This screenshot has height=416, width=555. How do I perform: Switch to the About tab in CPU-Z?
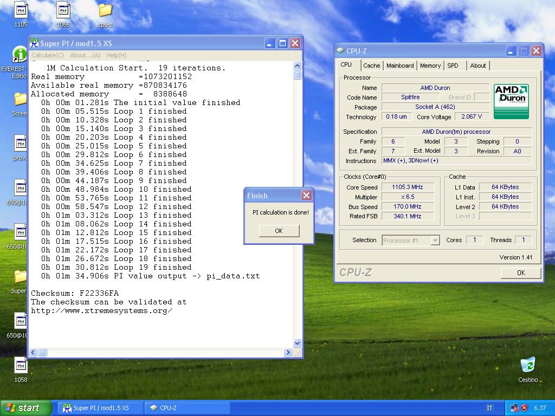(x=478, y=66)
